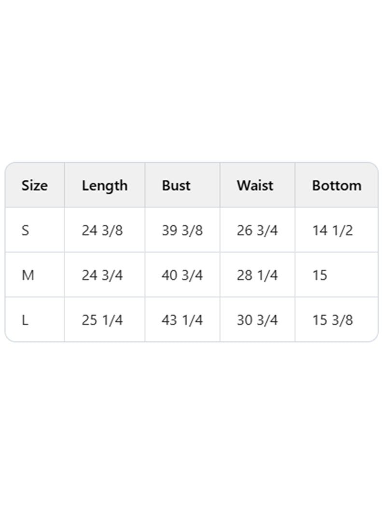Click the 24 3/8 length cell
Viewport: 386px width, 507px height.
(x=102, y=230)
